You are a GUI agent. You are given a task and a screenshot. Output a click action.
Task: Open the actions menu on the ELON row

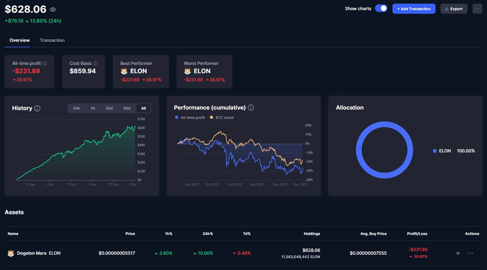[x=471, y=253]
